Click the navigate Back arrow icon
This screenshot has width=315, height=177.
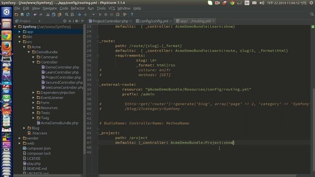click(80, 14)
